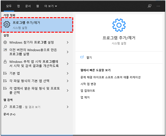The height and width of the screenshot is (136, 166).
Task: Open the 앱 제거 help link
Action: pos(85,97)
